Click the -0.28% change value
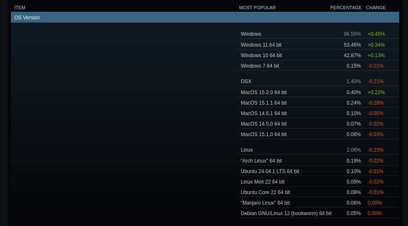408x226 pixels. coord(376,103)
